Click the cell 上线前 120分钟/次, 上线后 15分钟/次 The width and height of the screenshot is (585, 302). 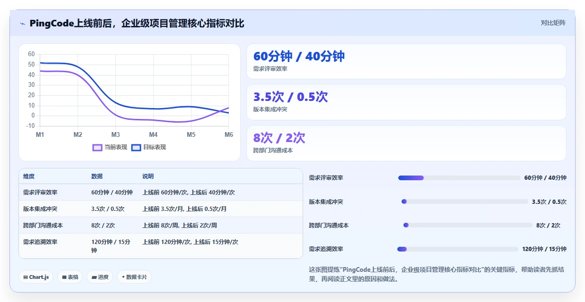coord(190,242)
